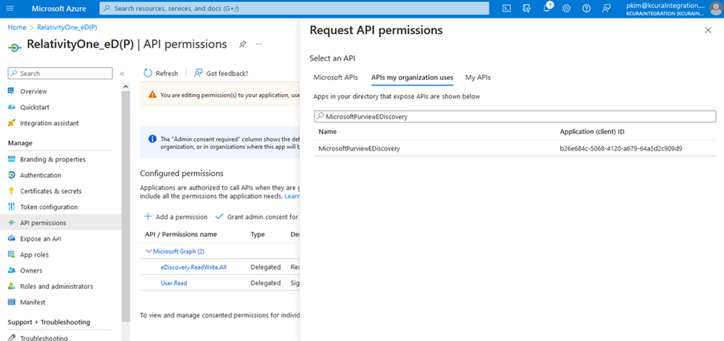This screenshot has height=341, width=724.
Task: Open Quickstart in the sidebar
Action: tap(35, 107)
